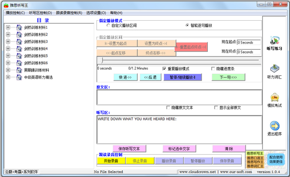
Task: Click the house icon of 黑眼睛训练材料
Action: click(19, 70)
